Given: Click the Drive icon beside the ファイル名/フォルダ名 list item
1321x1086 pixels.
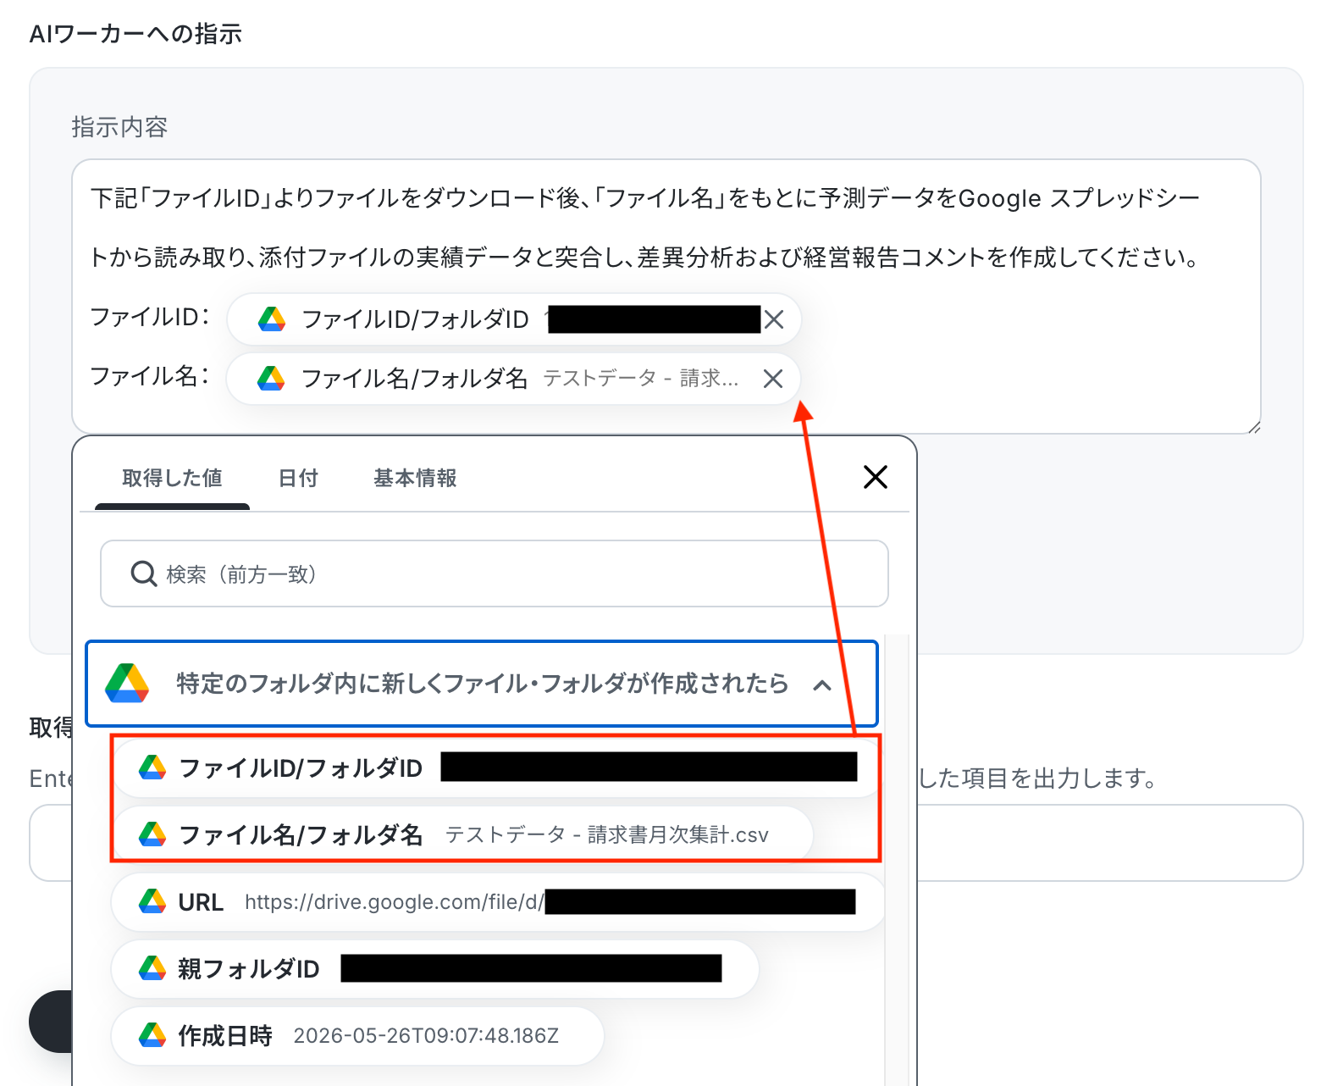Looking at the screenshot, I should tap(152, 834).
